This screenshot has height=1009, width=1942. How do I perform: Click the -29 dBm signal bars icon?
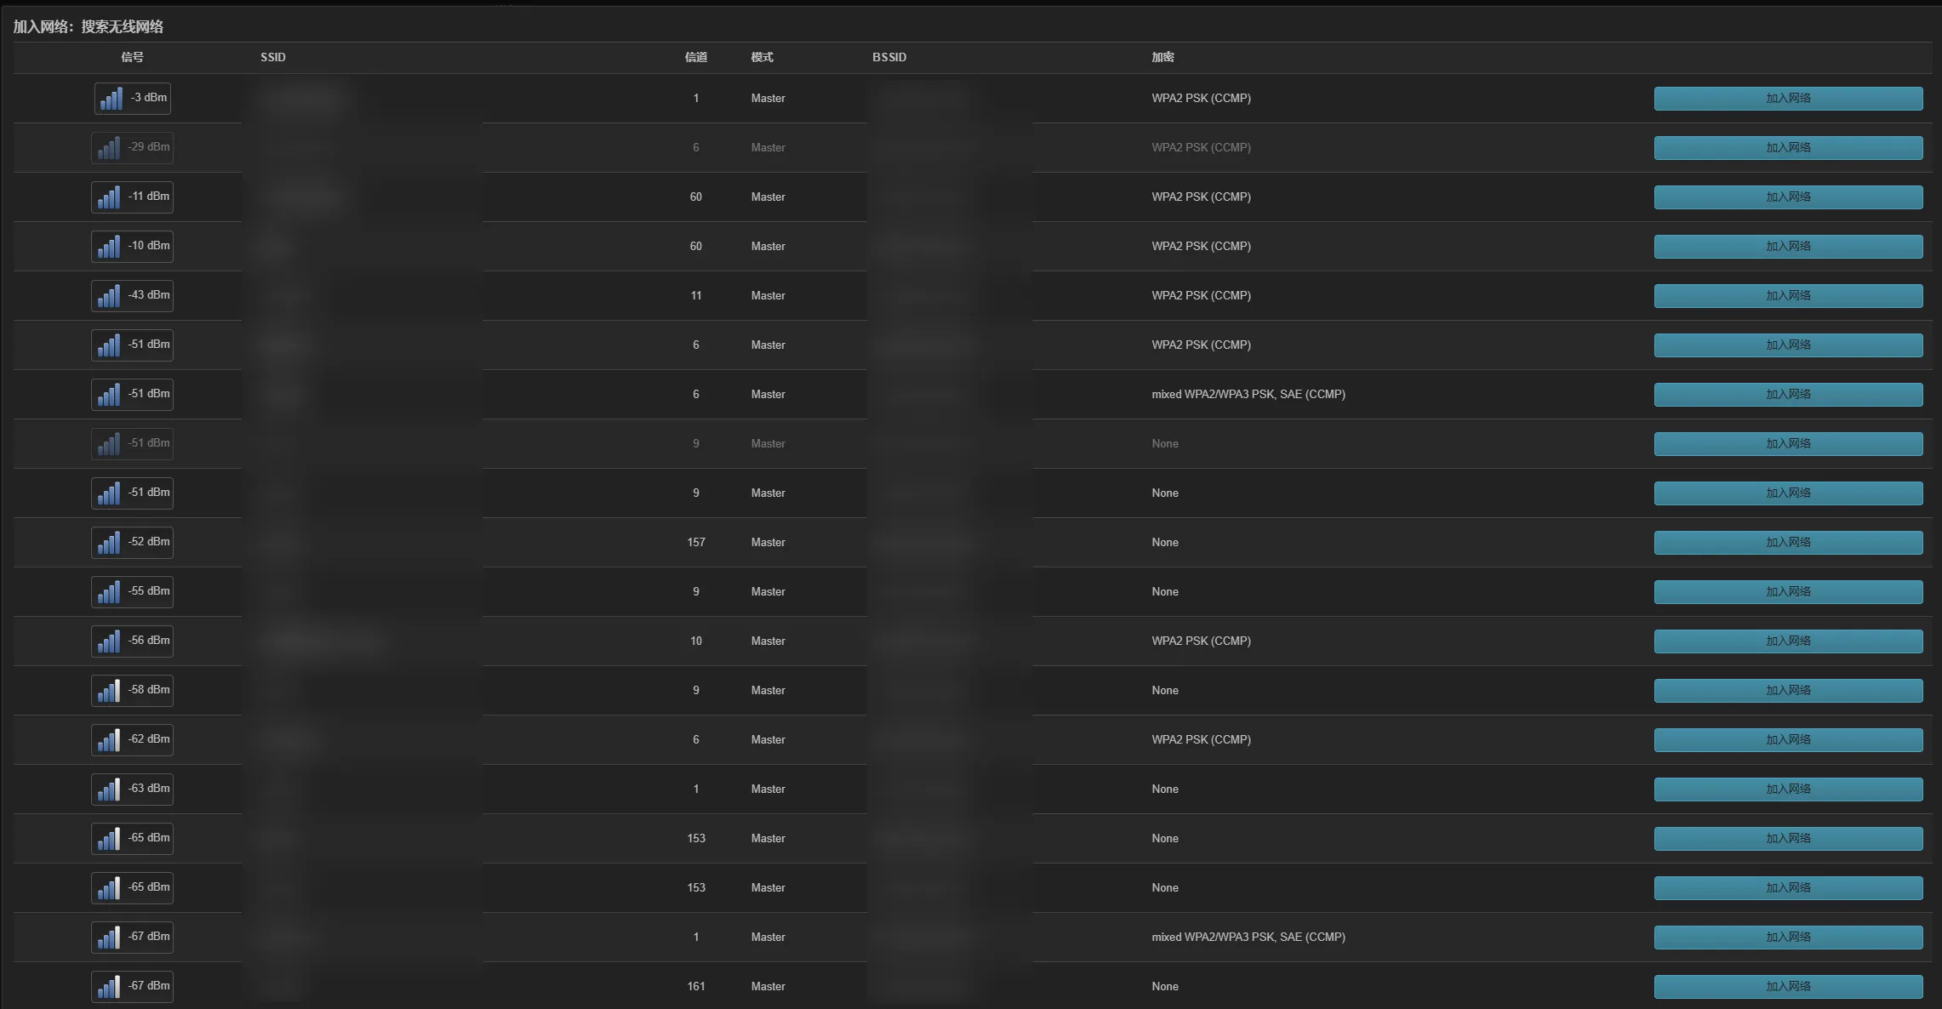click(x=108, y=148)
